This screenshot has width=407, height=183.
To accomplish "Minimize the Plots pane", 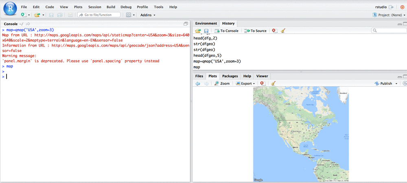I will 400,77.
